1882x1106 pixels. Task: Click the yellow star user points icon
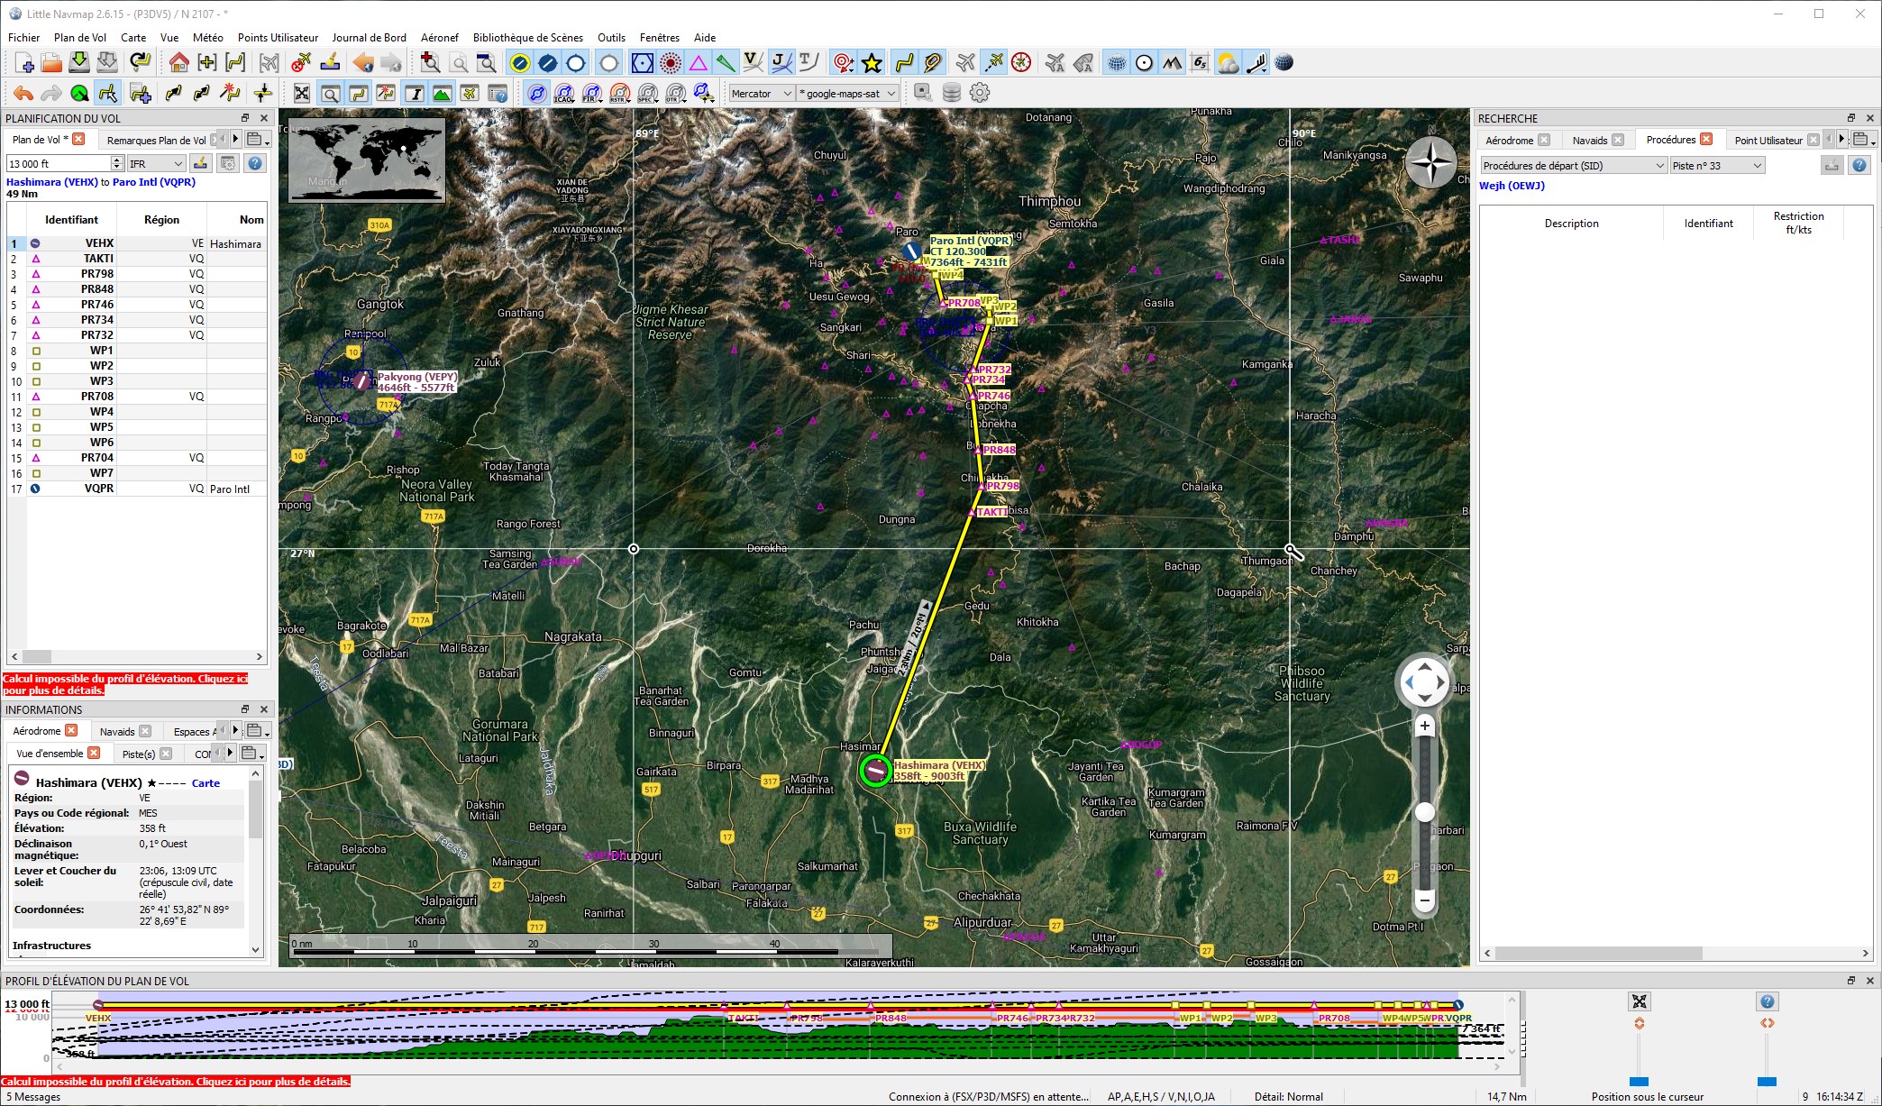click(872, 63)
